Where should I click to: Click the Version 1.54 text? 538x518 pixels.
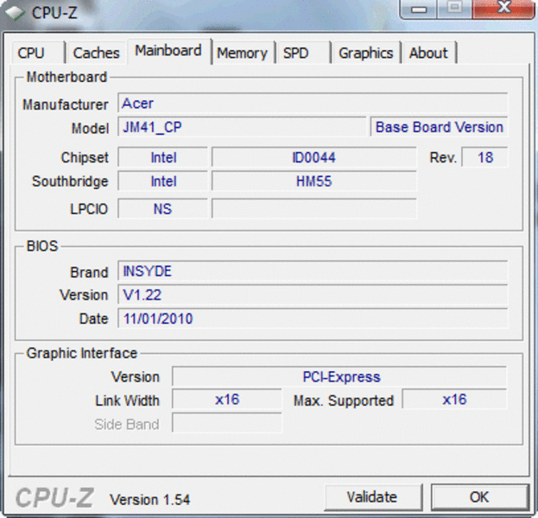(150, 500)
